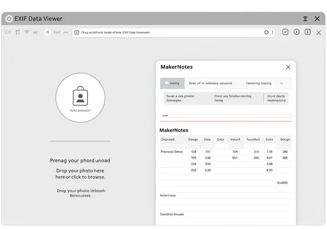Click the 'Emogv' column header
Image resolution: width=327 pixels, height=229 pixels.
pos(193,140)
